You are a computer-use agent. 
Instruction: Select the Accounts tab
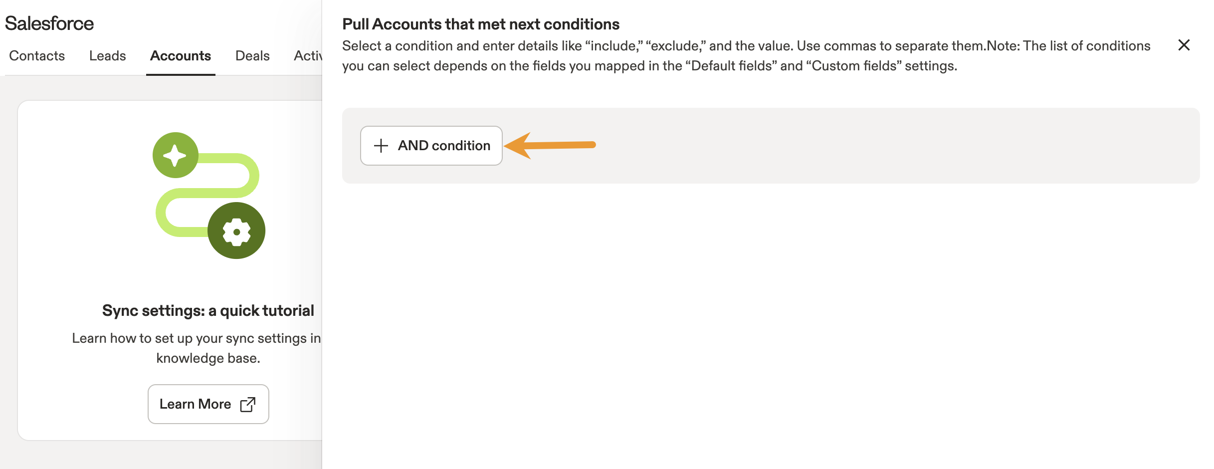coord(181,56)
